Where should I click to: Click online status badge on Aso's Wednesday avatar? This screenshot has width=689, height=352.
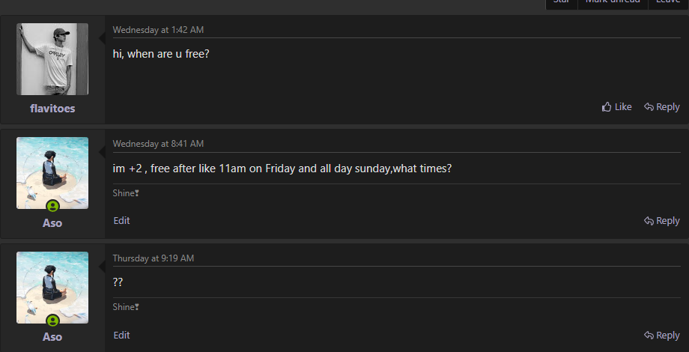52,206
